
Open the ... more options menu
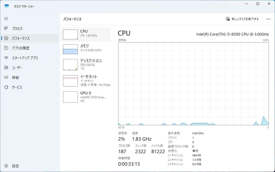pos(268,19)
